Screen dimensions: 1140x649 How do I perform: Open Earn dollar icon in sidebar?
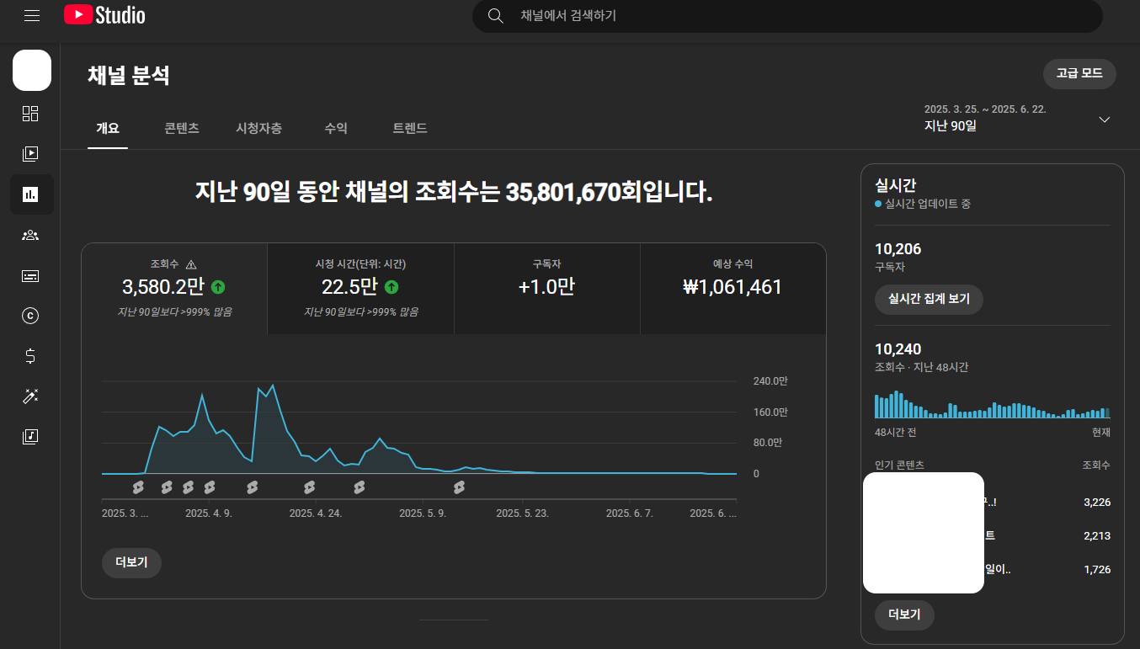[x=30, y=356]
